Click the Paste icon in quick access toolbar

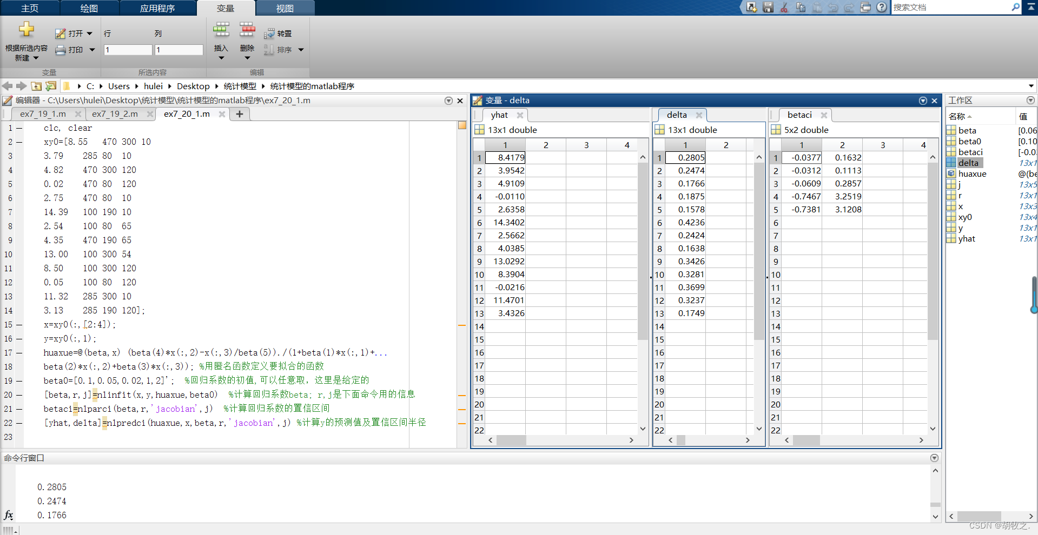pos(817,7)
